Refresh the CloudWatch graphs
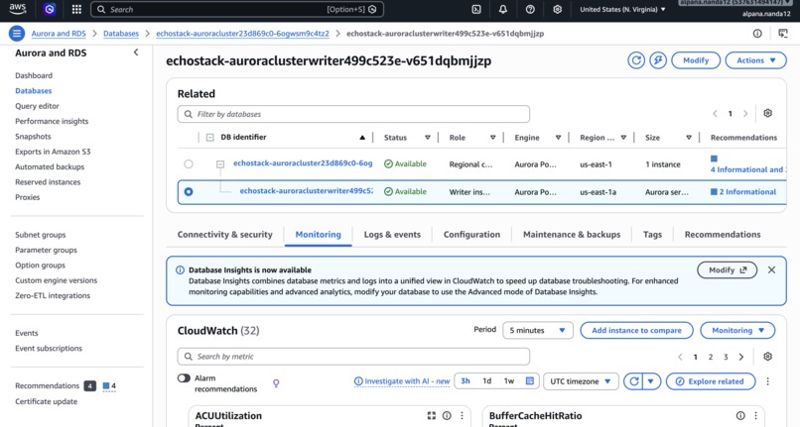 point(633,381)
